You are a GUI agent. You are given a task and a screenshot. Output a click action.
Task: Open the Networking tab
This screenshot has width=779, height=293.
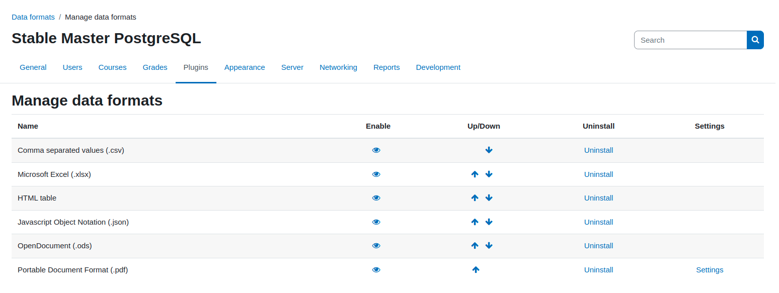click(x=338, y=67)
